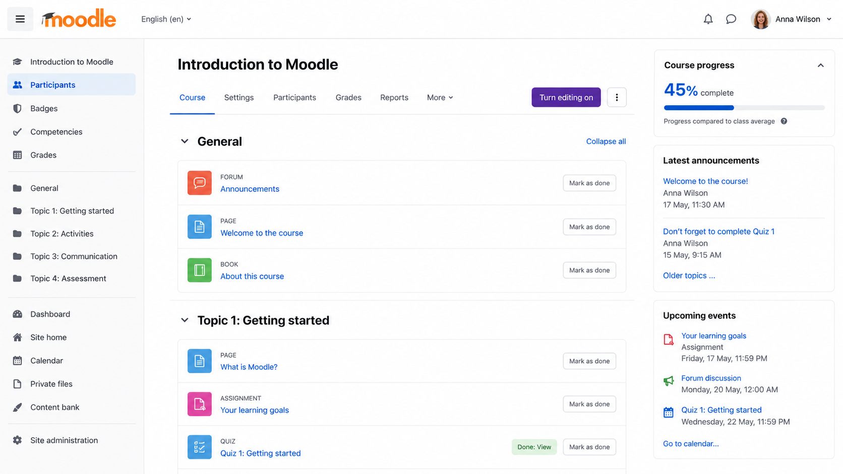Screen dimensions: 843x474
Task: Click the Badges shield icon
Action: [17, 108]
